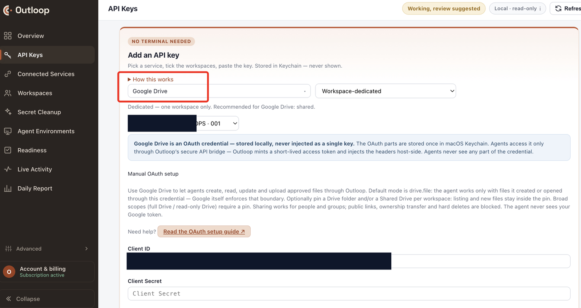The width and height of the screenshot is (581, 308).
Task: Click the Manual OAuth setup label
Action: 153,174
